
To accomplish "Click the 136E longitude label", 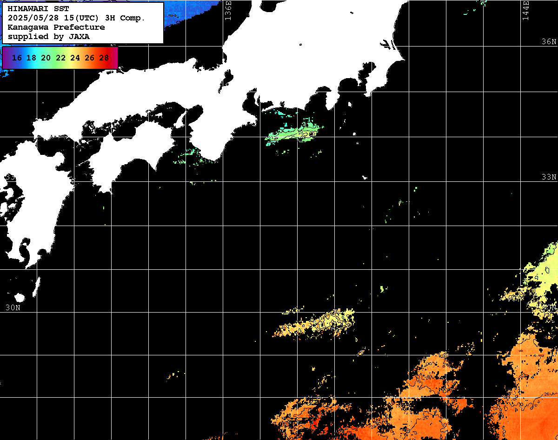I will click(228, 10).
